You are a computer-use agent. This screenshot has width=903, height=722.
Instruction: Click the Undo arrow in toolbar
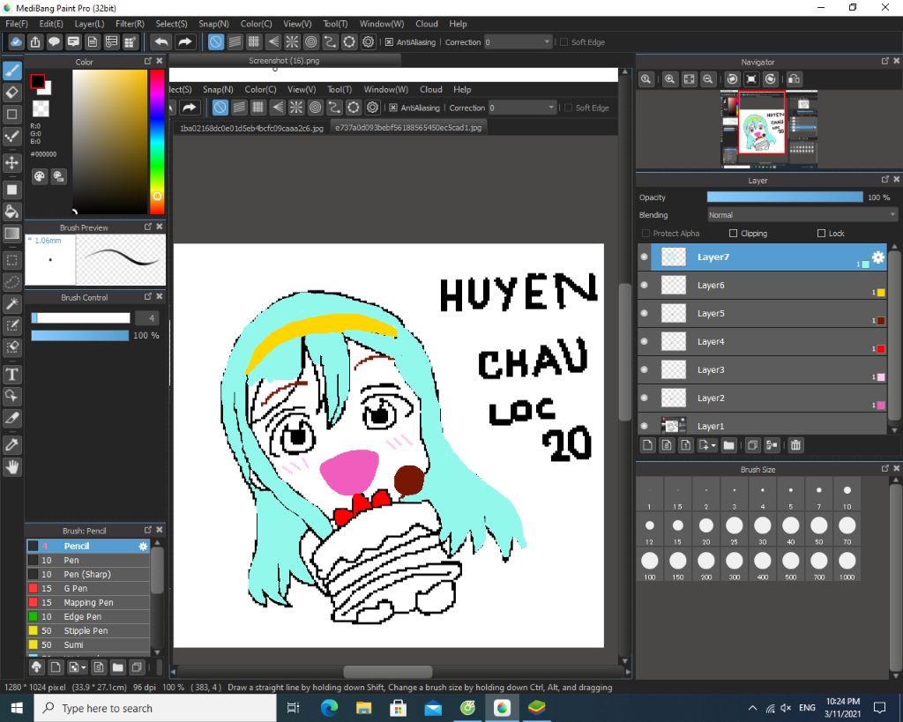point(161,42)
